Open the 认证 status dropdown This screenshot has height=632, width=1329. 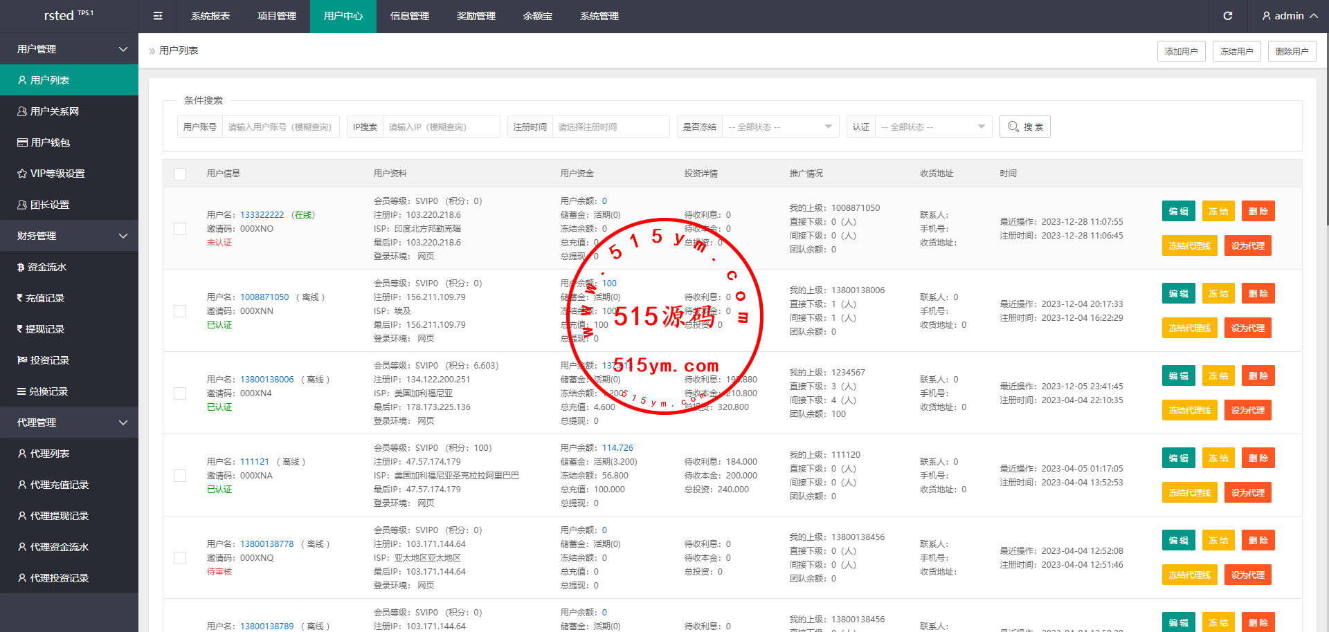tap(932, 127)
